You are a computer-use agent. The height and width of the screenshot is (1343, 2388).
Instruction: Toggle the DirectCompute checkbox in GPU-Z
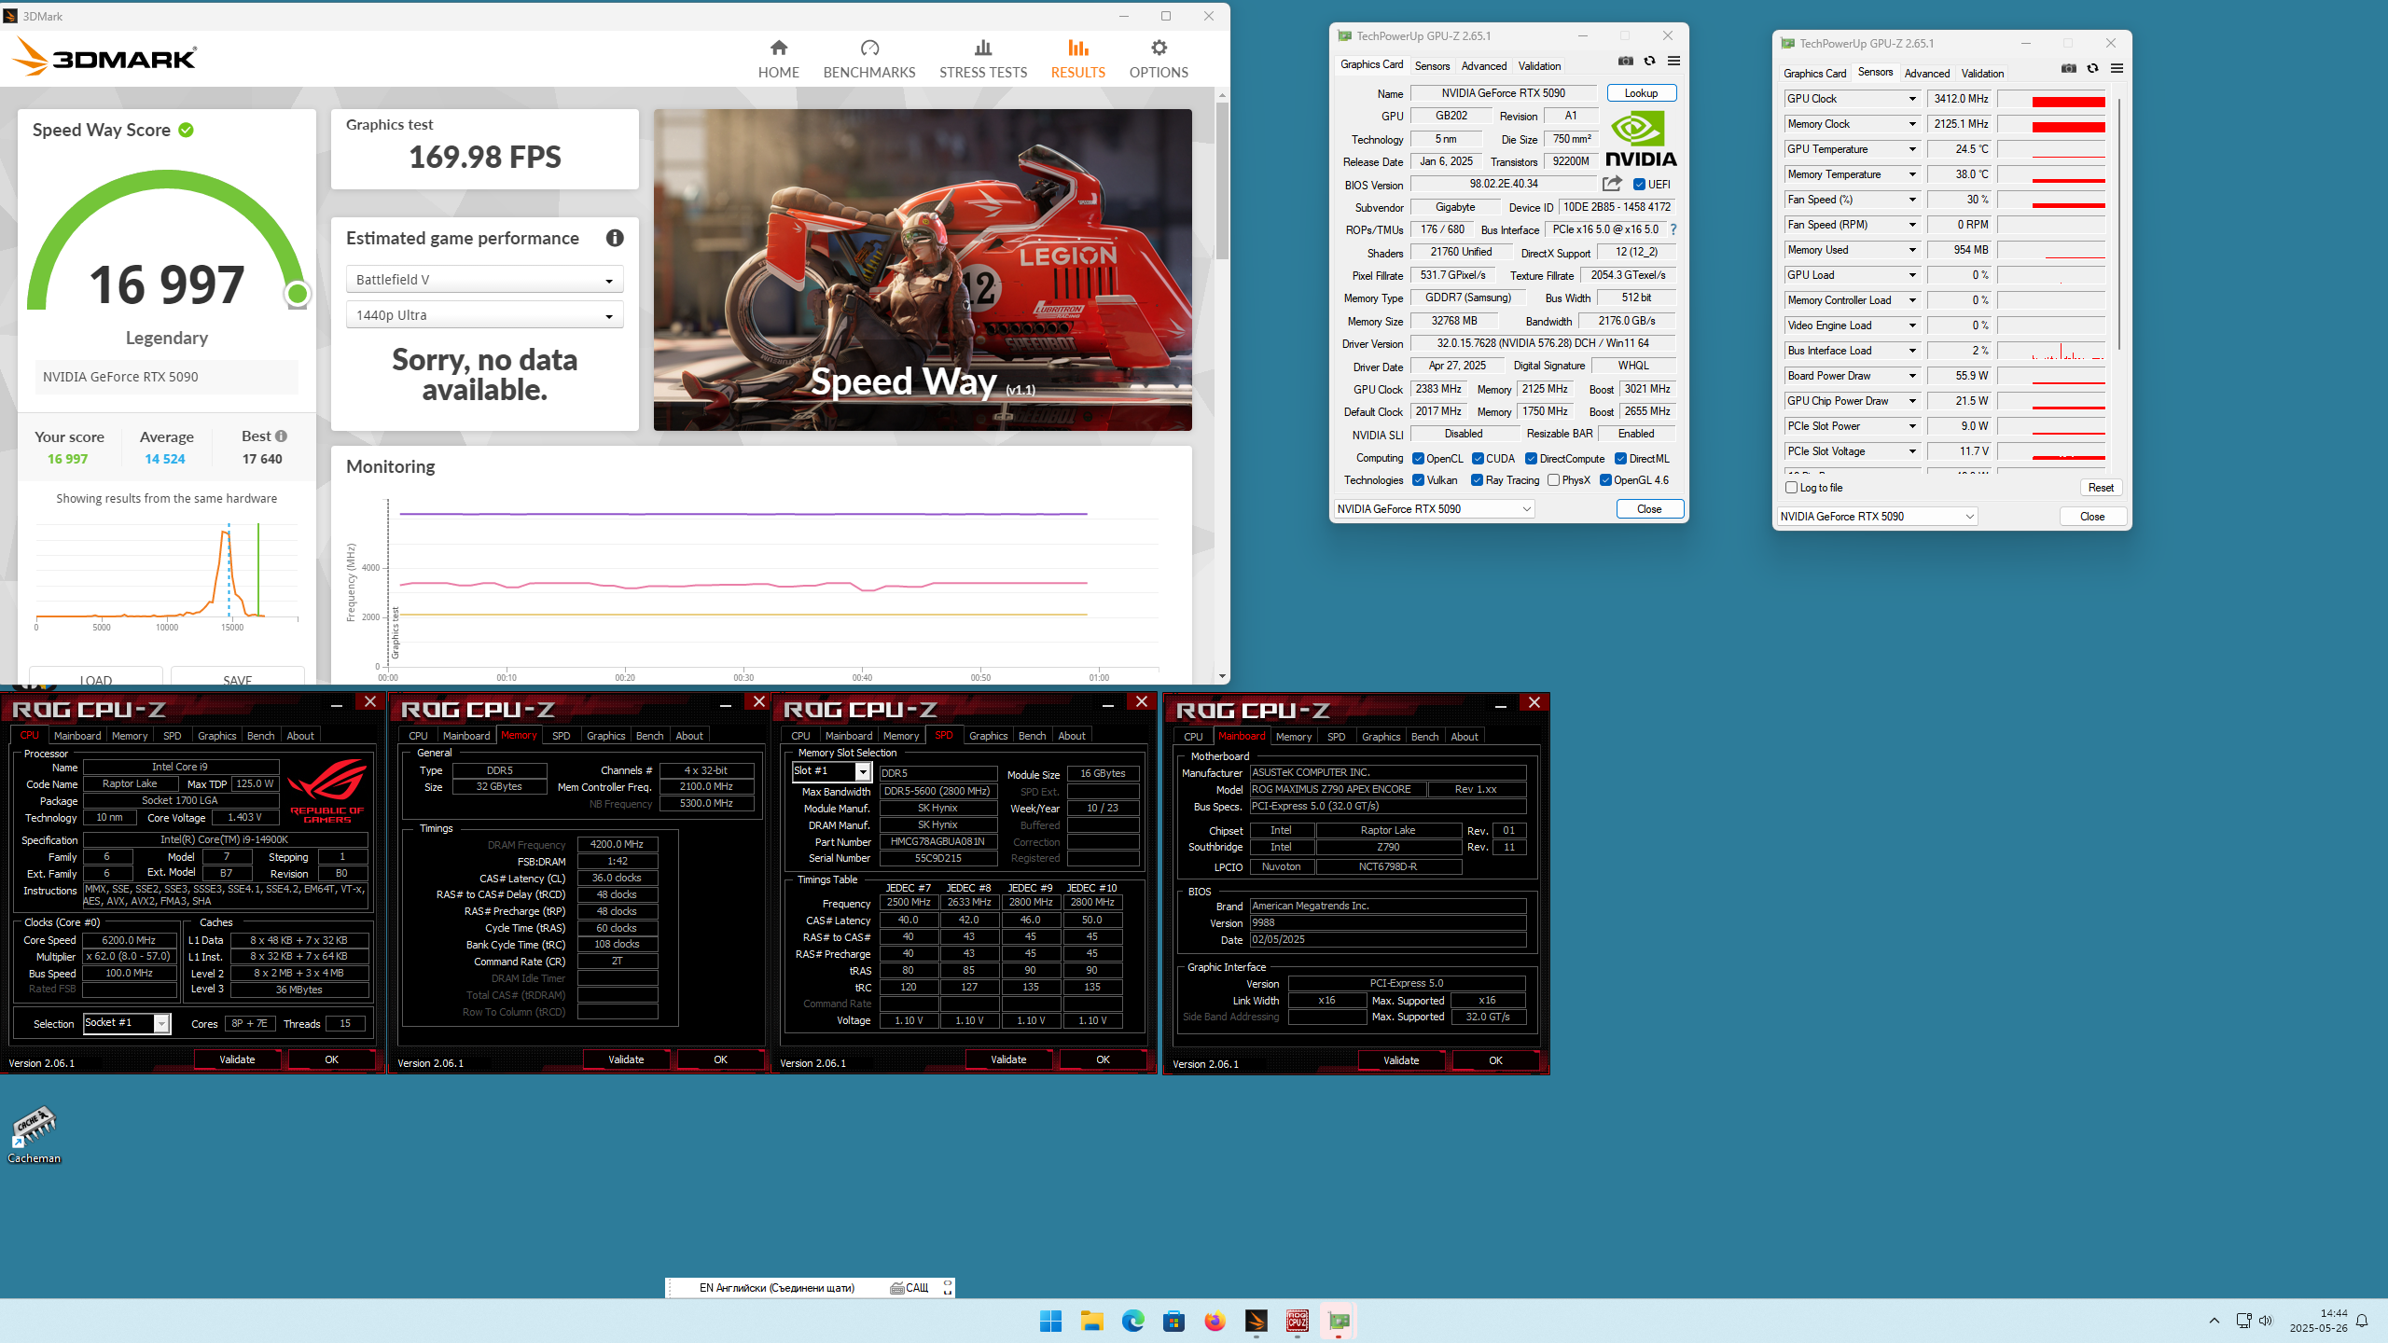coord(1531,459)
